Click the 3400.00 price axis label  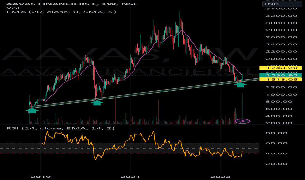click(x=281, y=9)
